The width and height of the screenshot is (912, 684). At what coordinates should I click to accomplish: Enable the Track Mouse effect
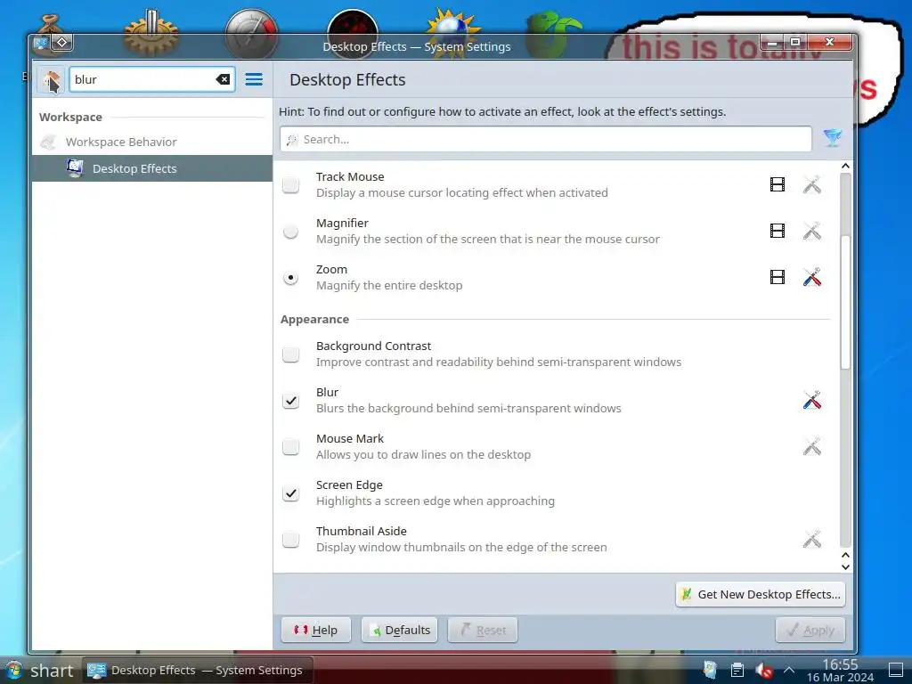(291, 185)
